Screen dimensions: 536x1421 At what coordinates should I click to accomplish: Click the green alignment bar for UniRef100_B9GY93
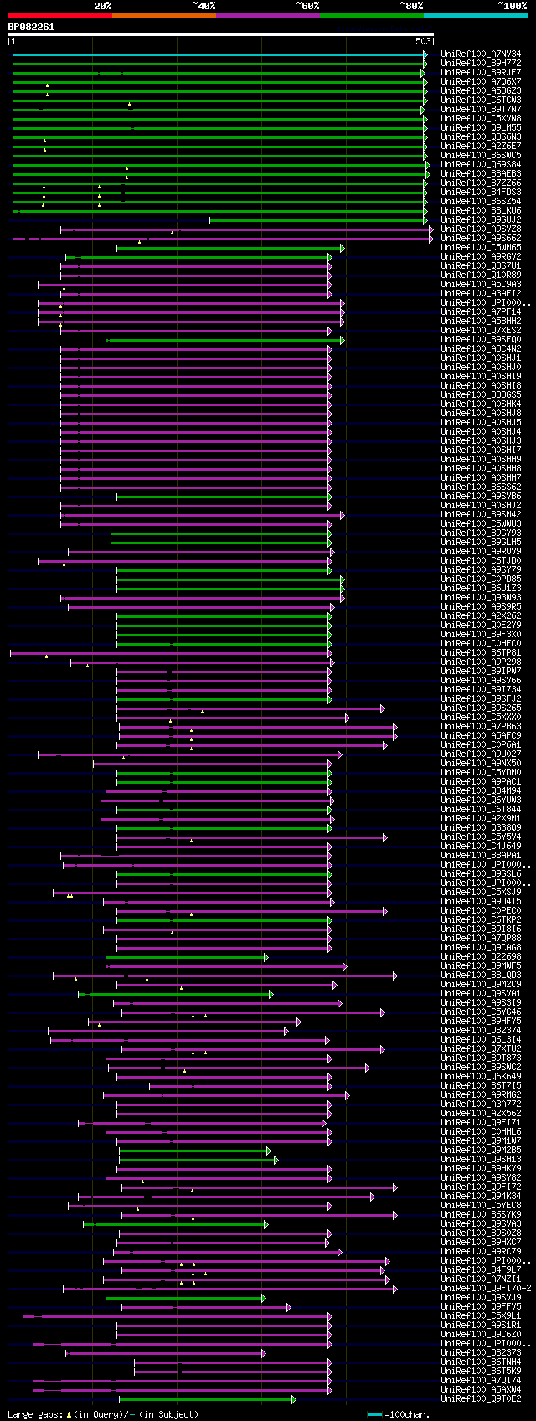221,533
